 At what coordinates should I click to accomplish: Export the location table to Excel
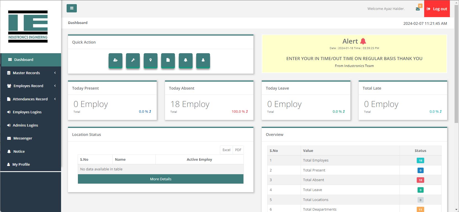pos(226,150)
